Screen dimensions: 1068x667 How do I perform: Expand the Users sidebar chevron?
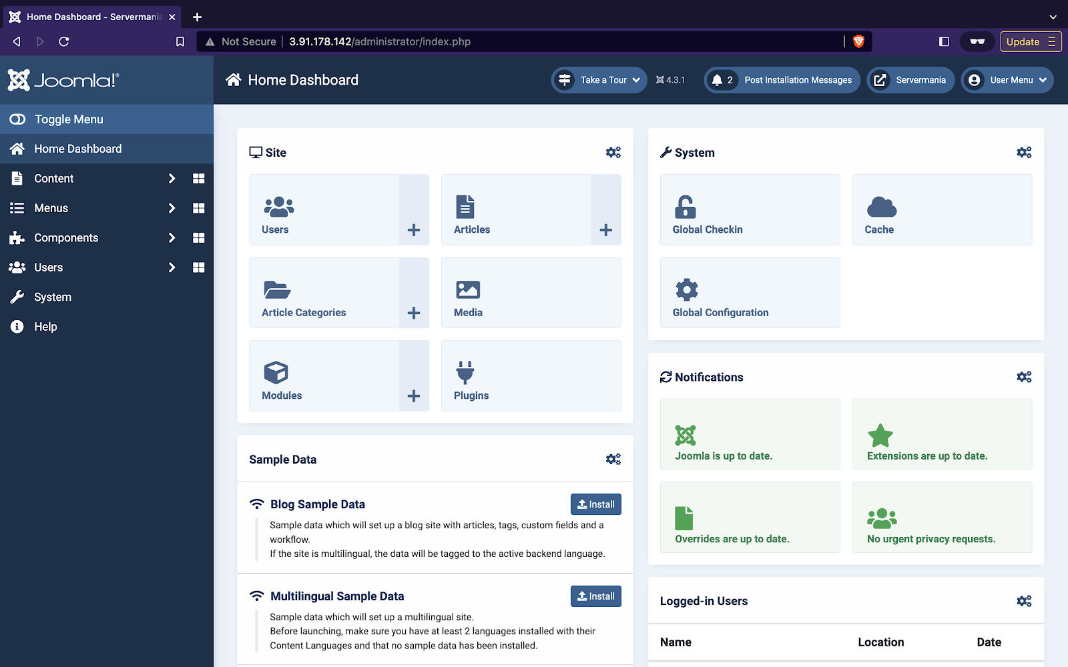pyautogui.click(x=172, y=267)
